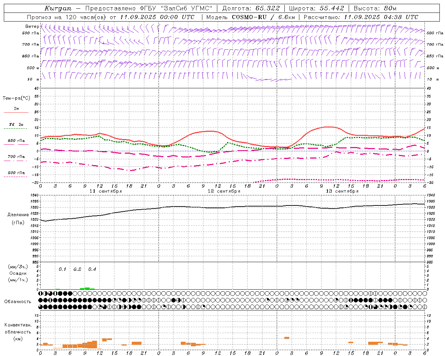
Task: Select the "Модель COSMO-RU / 6.6км" text
Action: [x=251, y=17]
